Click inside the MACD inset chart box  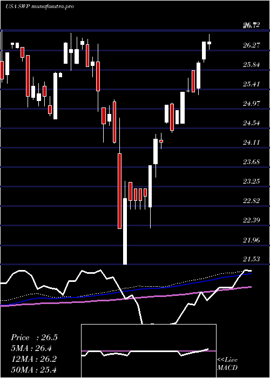[148, 351]
